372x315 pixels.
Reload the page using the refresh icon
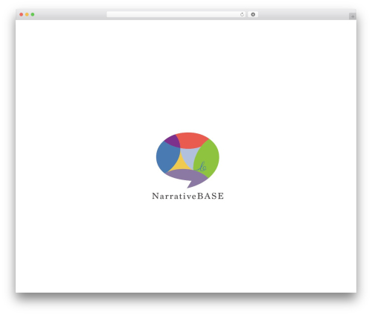pyautogui.click(x=242, y=15)
